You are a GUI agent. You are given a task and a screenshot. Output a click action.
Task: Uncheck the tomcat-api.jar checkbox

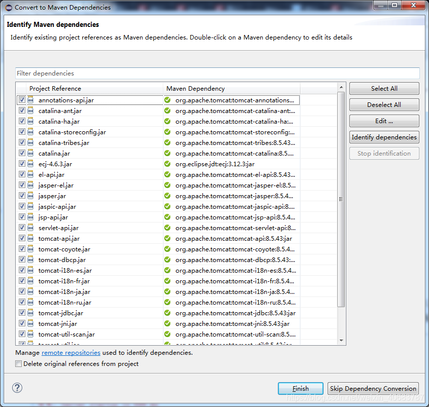tap(22, 238)
